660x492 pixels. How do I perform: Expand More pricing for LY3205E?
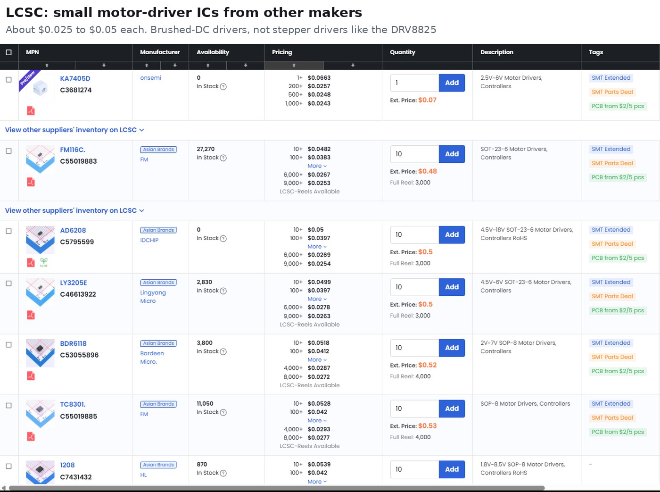coord(317,299)
